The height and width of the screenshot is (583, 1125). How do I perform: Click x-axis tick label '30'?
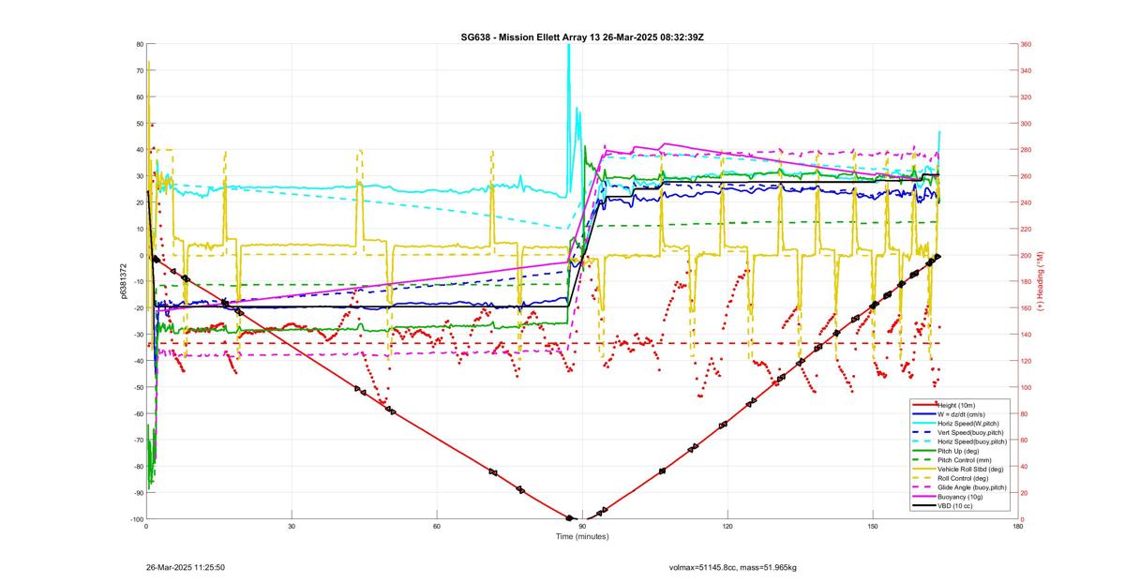pos(292,527)
